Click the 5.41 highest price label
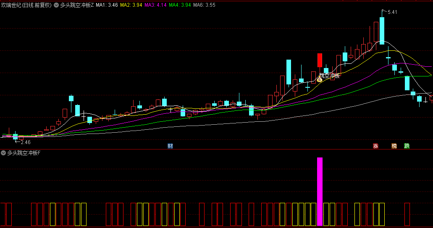The height and width of the screenshot is (228, 433). tap(391, 12)
